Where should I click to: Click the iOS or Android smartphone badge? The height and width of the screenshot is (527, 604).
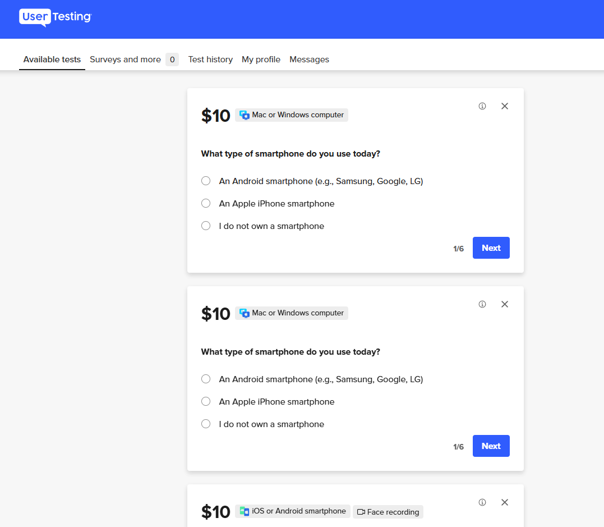[293, 511]
